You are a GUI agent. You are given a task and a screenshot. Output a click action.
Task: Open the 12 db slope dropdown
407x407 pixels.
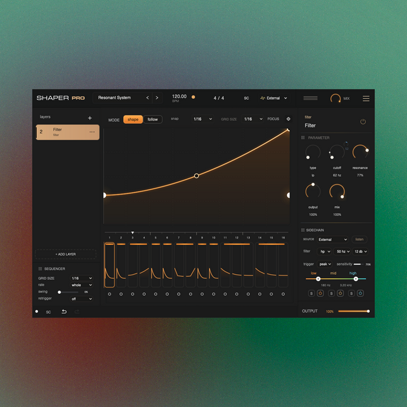[360, 251]
